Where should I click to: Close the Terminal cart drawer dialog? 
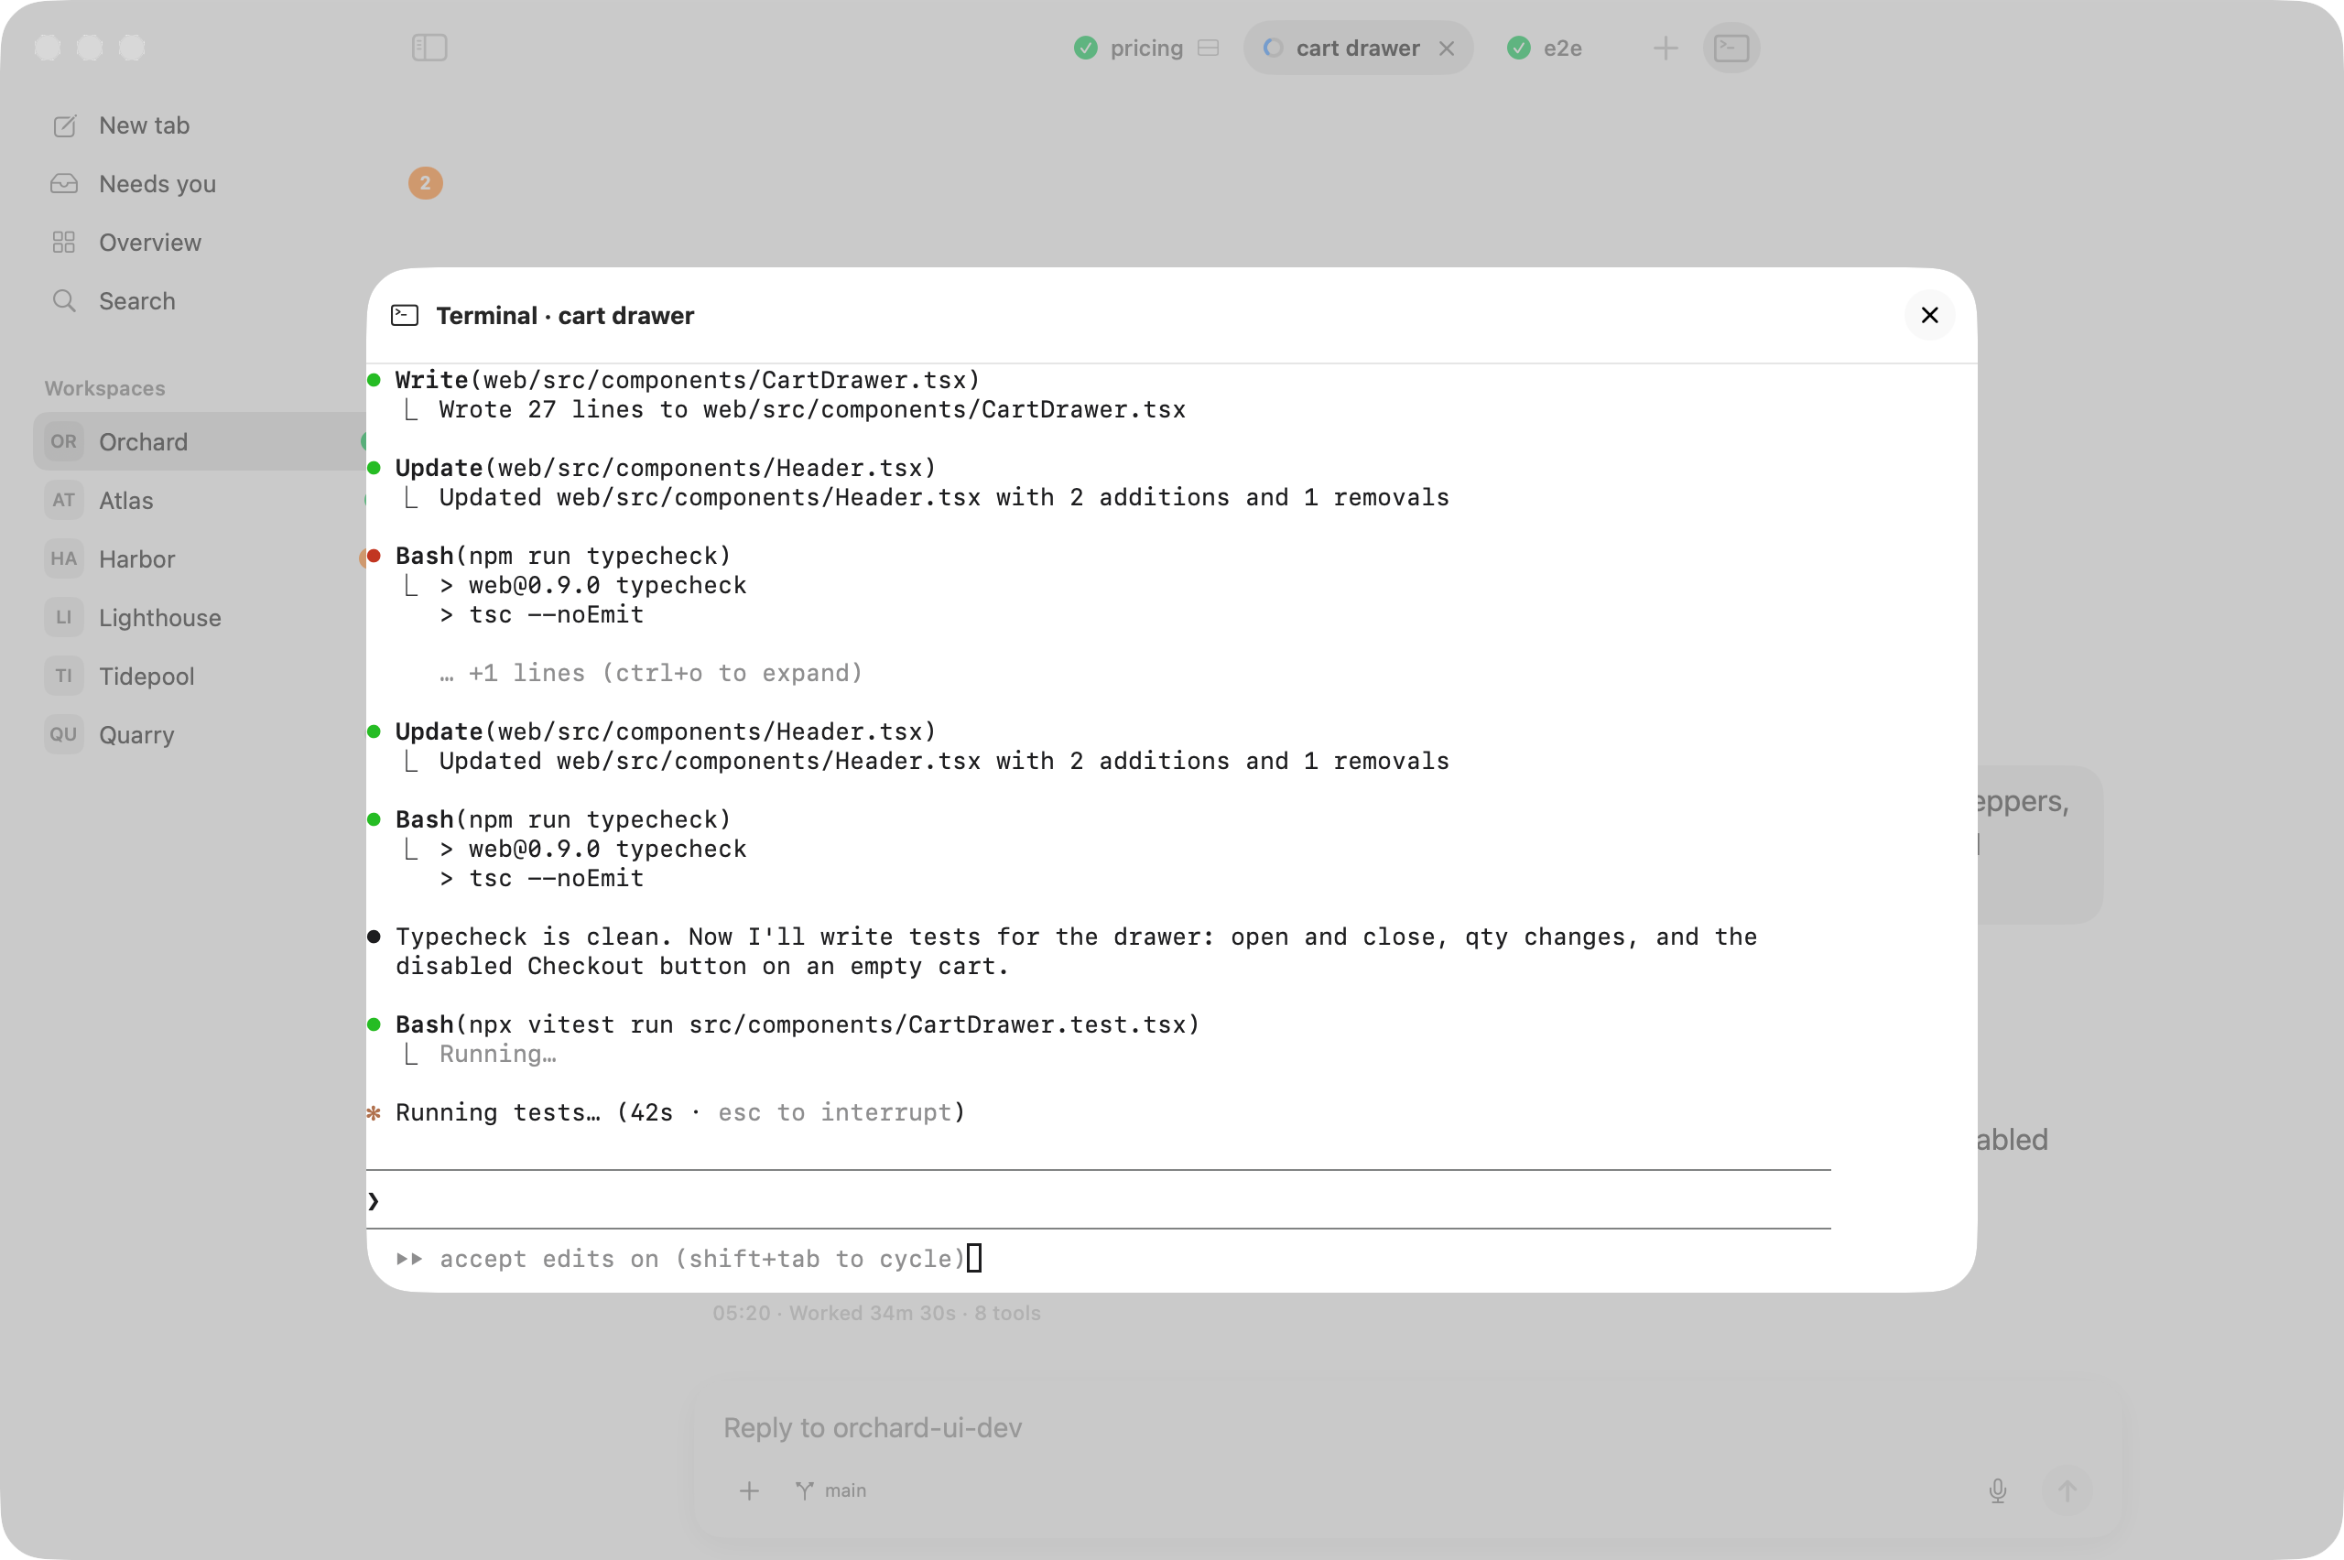coord(1928,314)
